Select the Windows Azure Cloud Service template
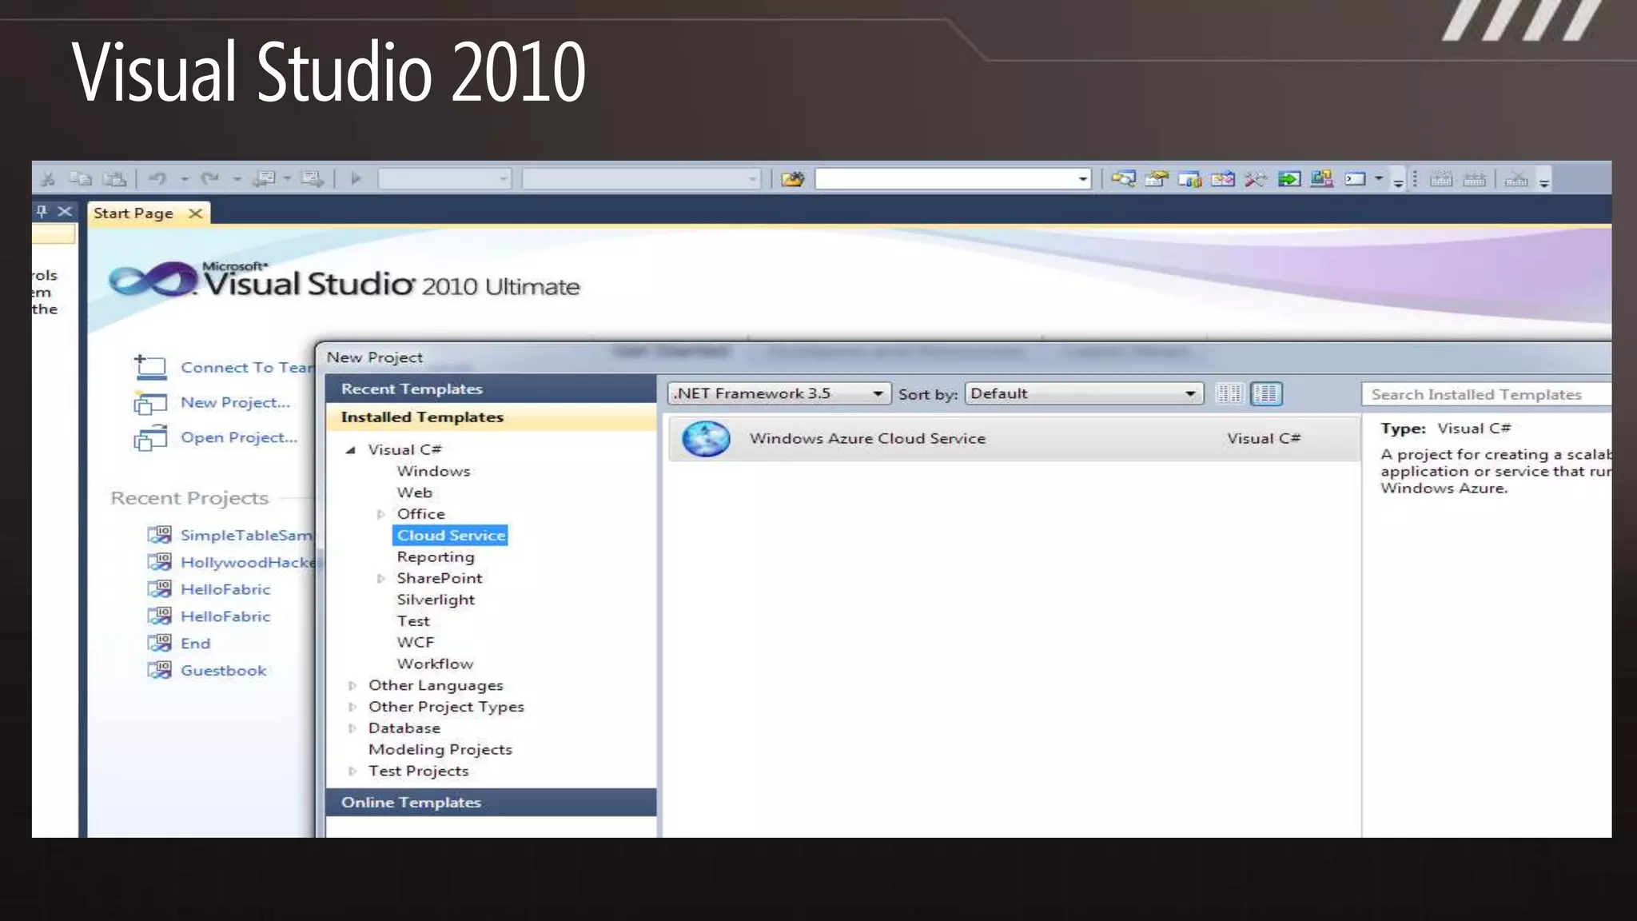This screenshot has height=921, width=1637. [x=1014, y=439]
